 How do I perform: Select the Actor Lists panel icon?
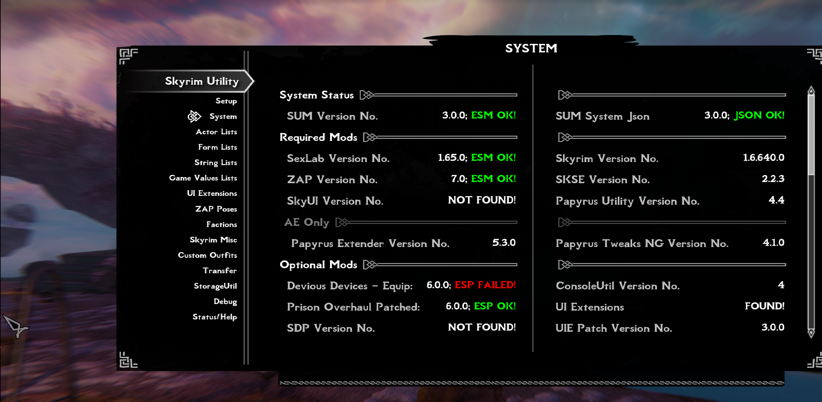pyautogui.click(x=216, y=132)
